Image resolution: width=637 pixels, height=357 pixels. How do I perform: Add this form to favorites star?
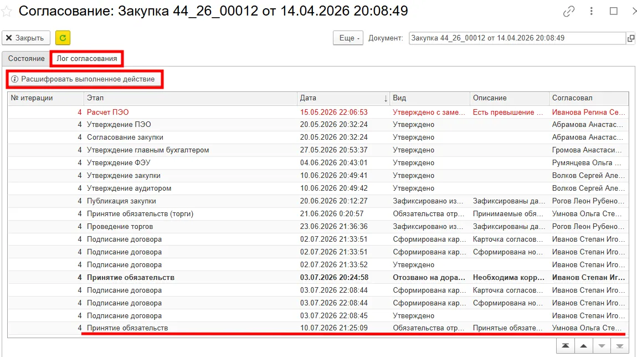click(6, 11)
